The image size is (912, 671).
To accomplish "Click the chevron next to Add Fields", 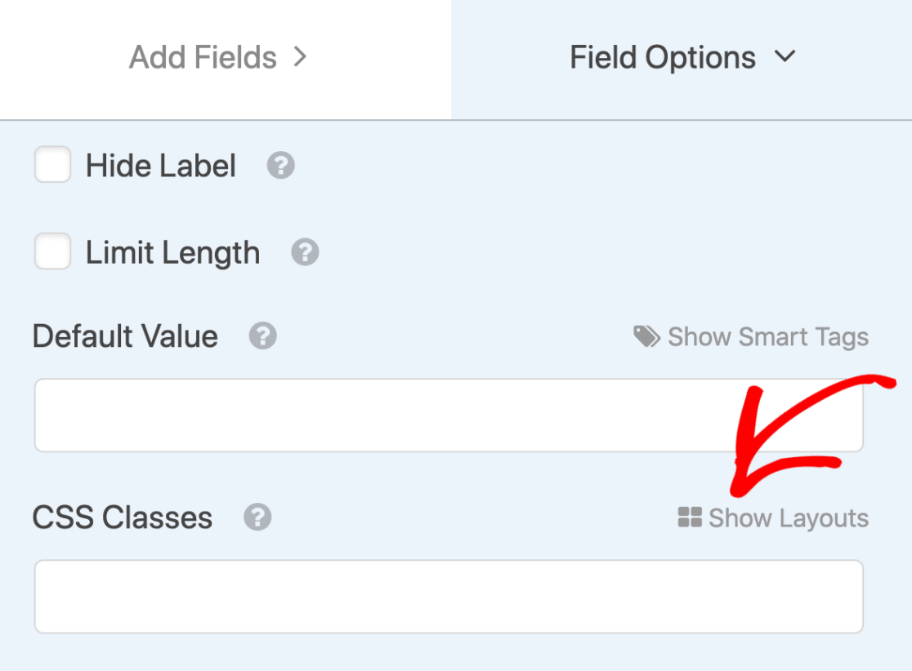I will coord(300,57).
